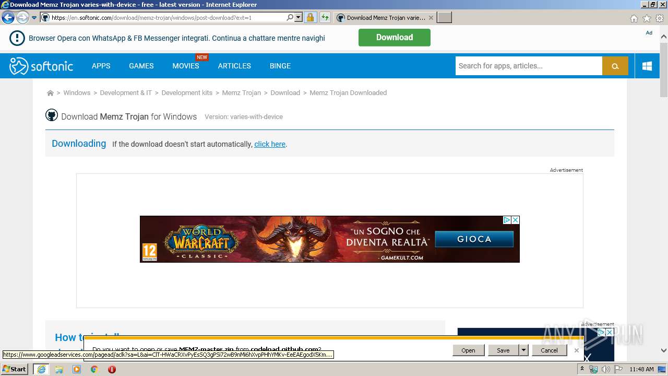
Task: Open the IE Tools gear icon
Action: 660,18
